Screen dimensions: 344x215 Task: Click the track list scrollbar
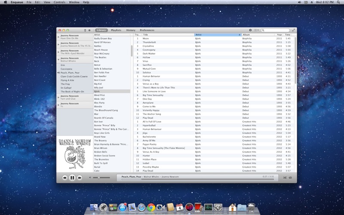[295, 60]
